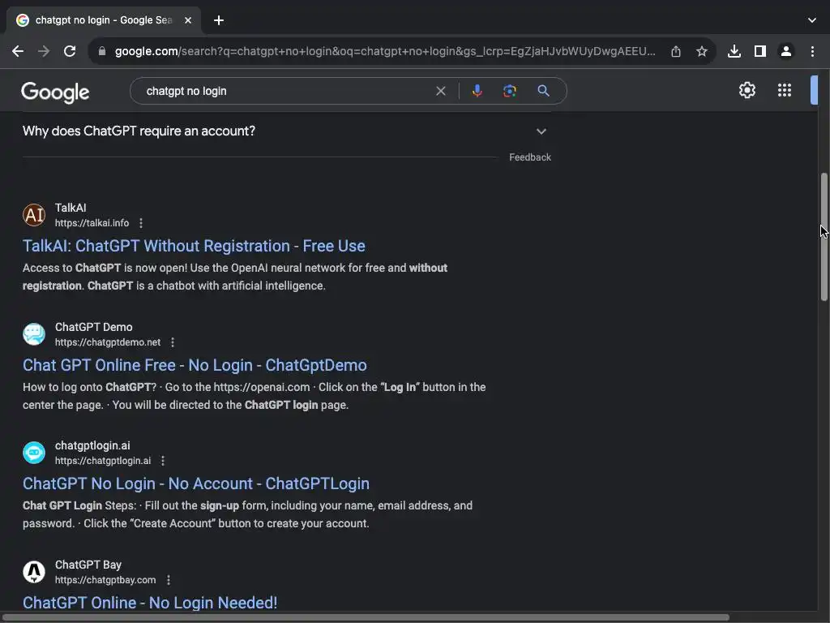
Task: Click the https://chatgptlogin.ai URL text
Action: click(x=103, y=461)
